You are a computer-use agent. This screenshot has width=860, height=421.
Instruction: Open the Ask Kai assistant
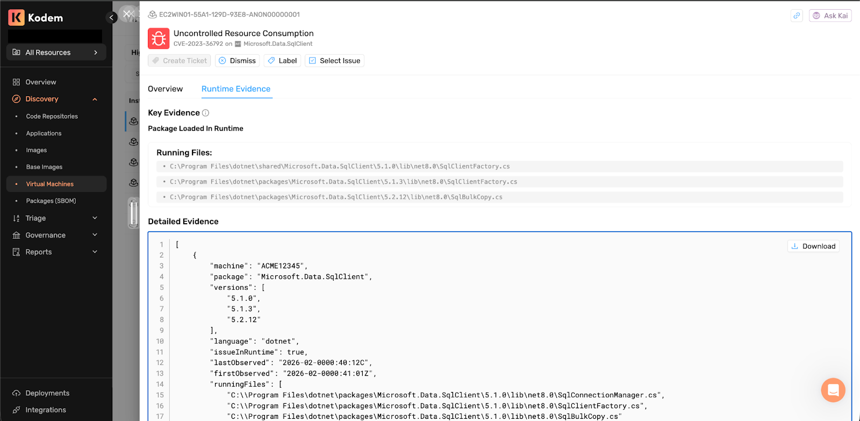point(830,16)
